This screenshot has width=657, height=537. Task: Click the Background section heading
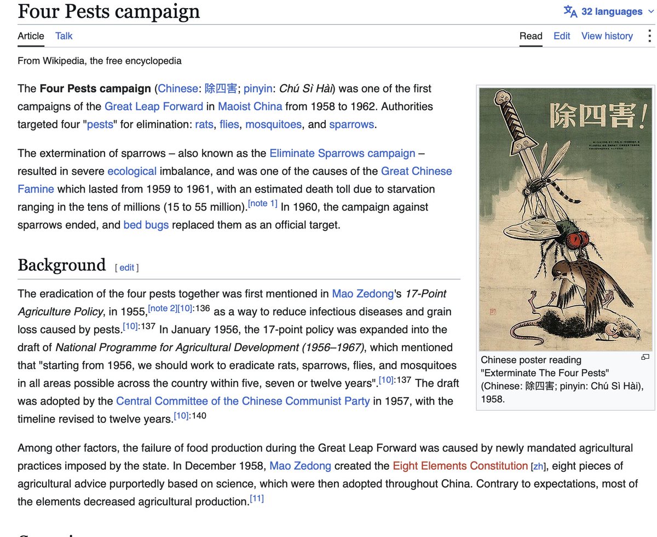pos(61,265)
